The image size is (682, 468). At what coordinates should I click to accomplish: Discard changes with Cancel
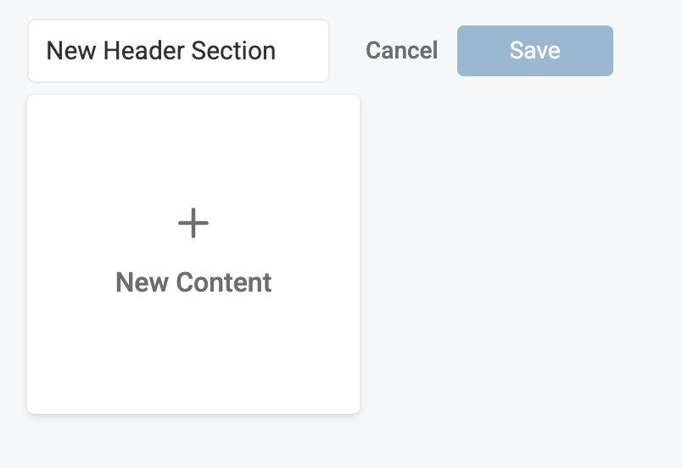[x=401, y=51]
